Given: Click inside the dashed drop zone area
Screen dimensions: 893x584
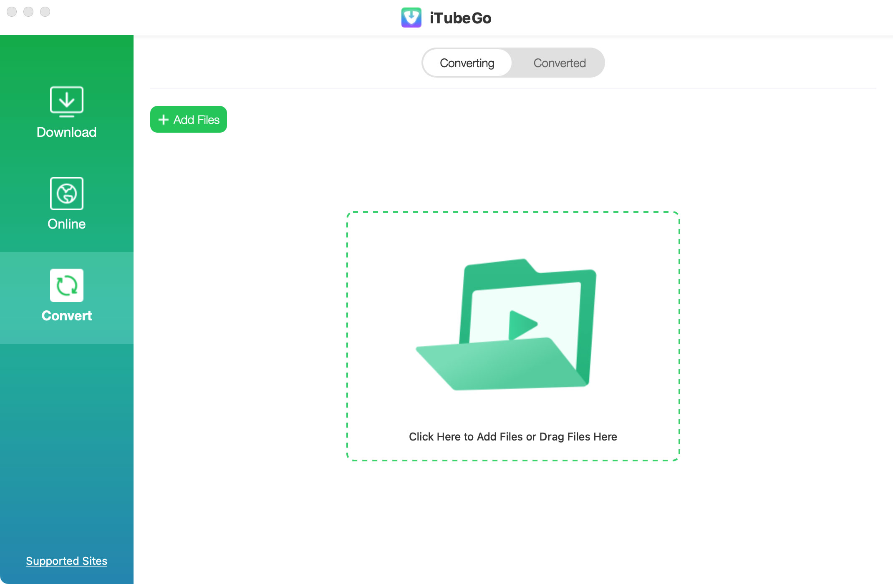Looking at the screenshot, I should (x=513, y=336).
